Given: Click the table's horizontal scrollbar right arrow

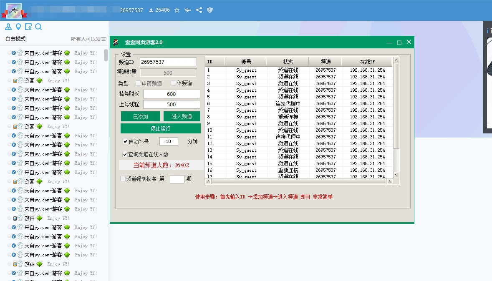Looking at the screenshot, I should click(390, 181).
